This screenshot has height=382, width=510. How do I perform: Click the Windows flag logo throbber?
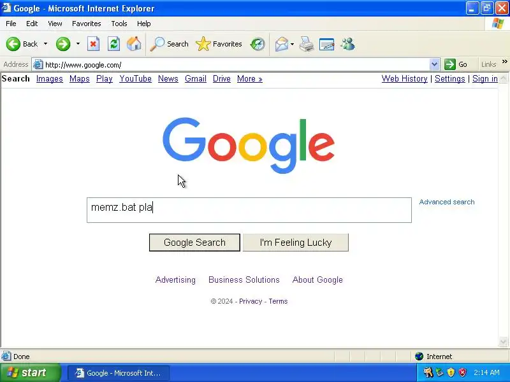click(498, 24)
